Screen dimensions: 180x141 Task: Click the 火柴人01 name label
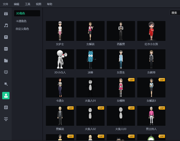pos(90,101)
